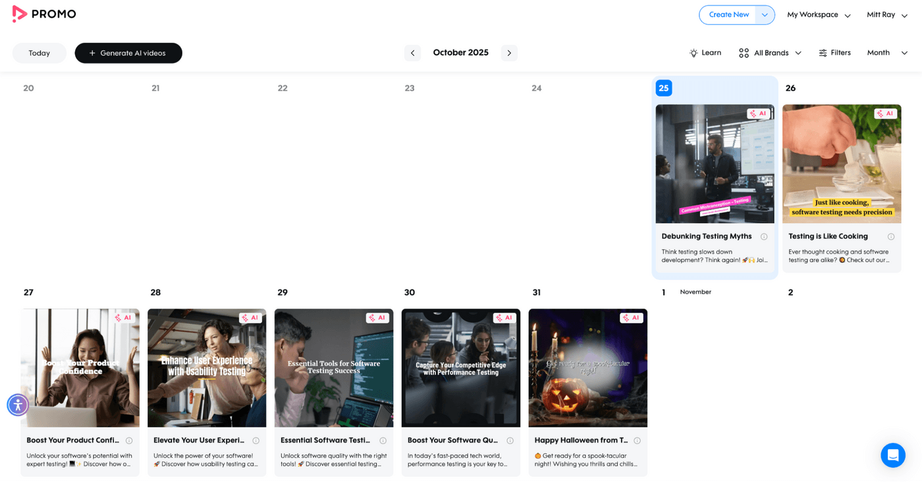Change the Month view dropdown
Image resolution: width=922 pixels, height=482 pixels.
coord(887,53)
